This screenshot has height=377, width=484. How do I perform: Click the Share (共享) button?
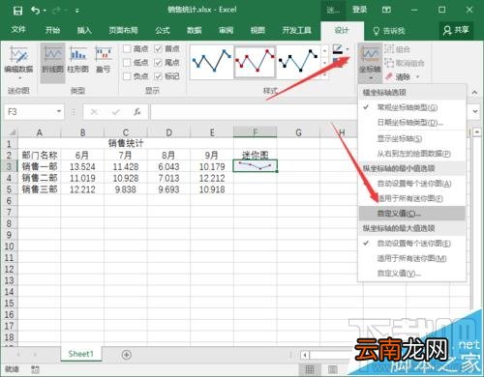coord(456,30)
